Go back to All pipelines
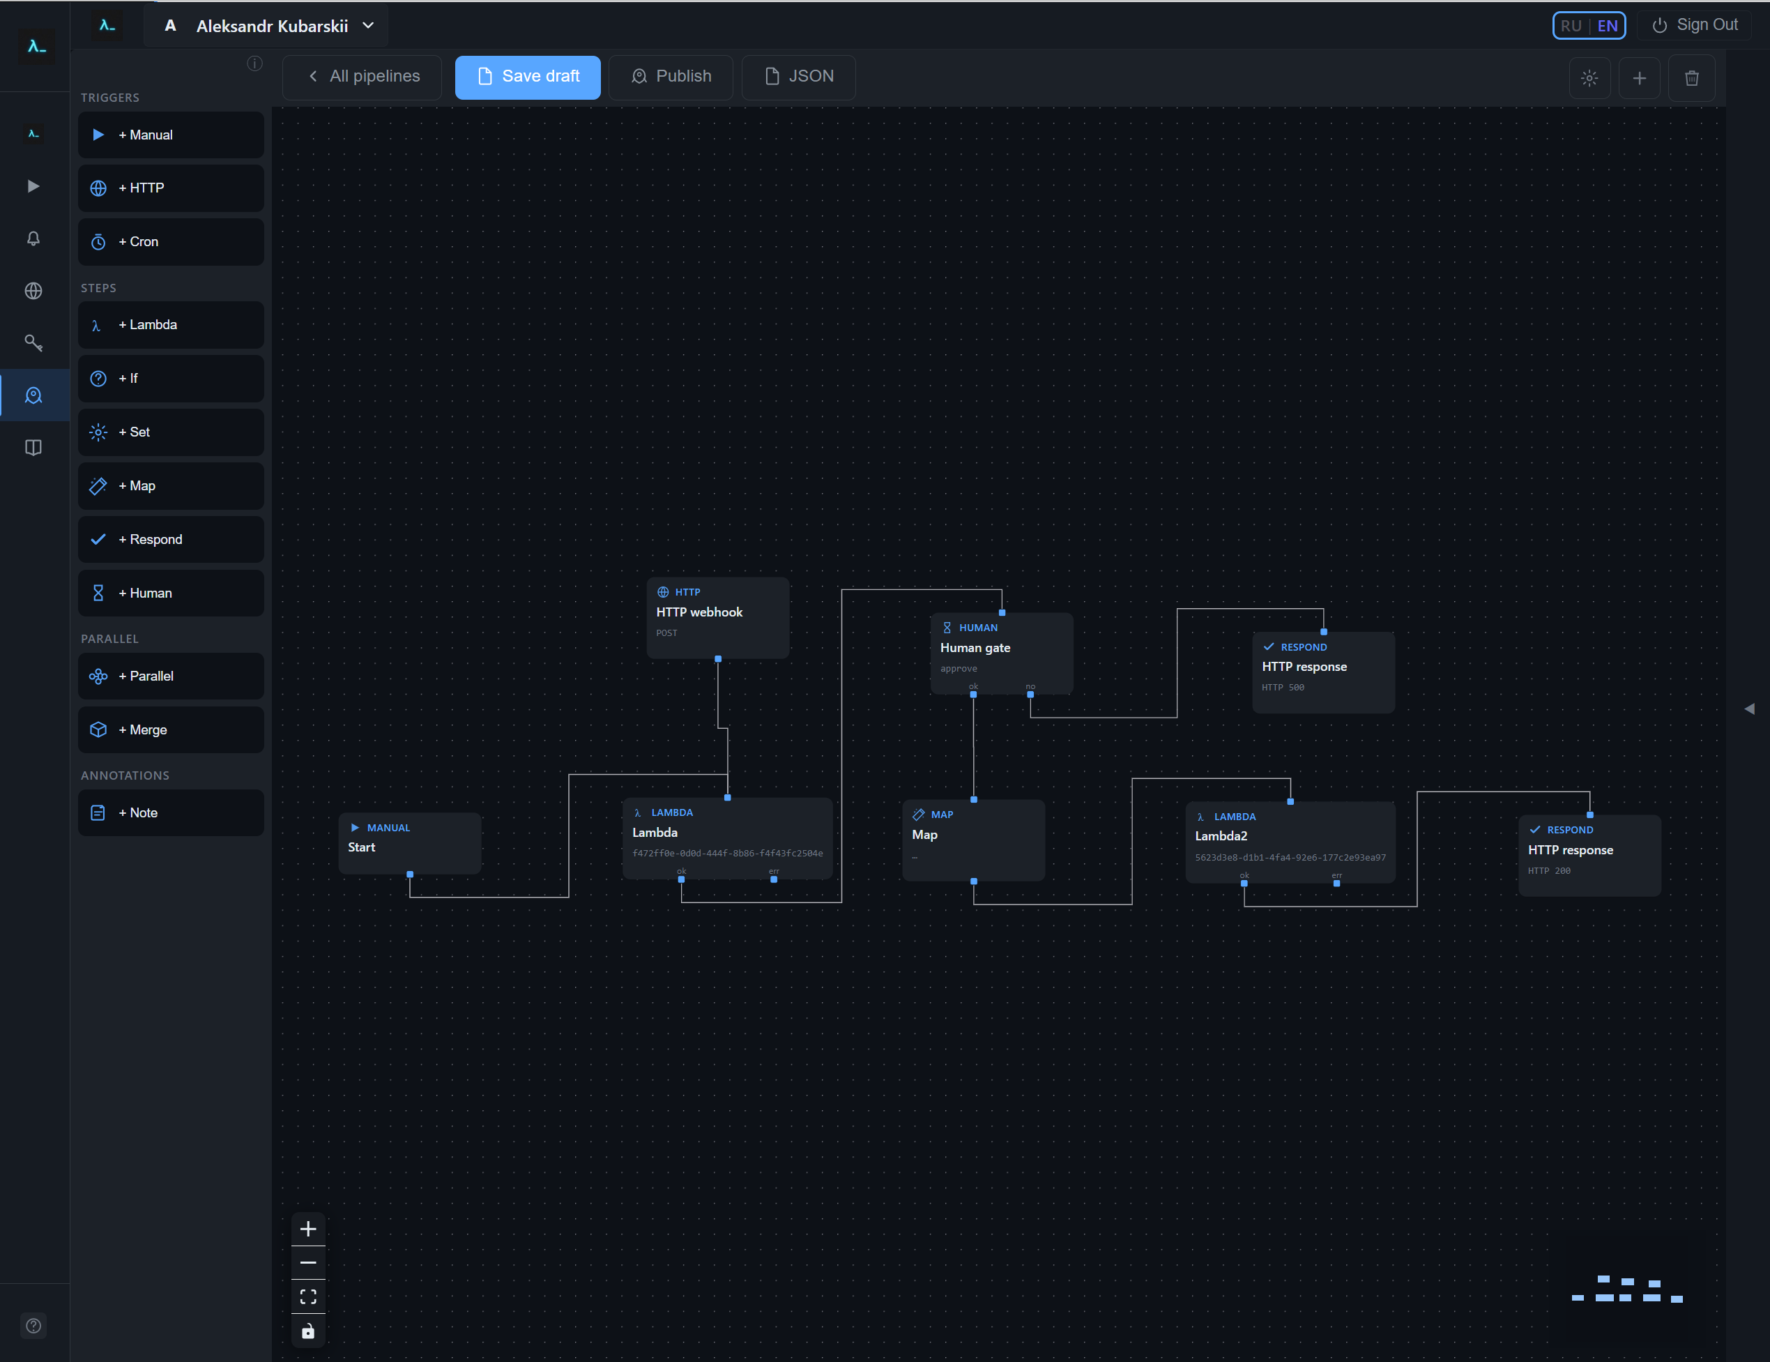 coord(361,77)
